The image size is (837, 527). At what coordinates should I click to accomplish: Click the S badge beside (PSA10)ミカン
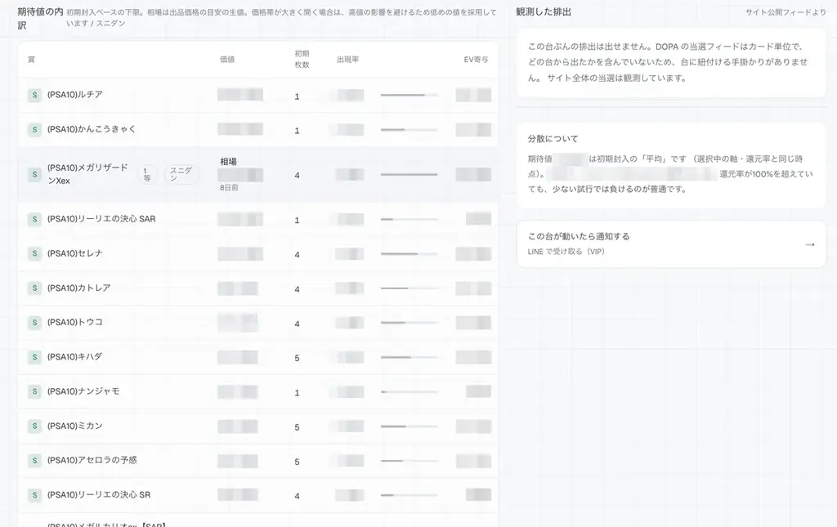coord(34,427)
